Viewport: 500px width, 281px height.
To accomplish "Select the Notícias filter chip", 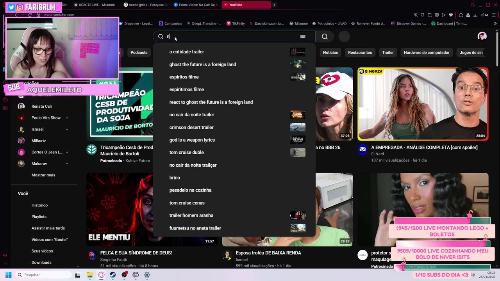I will pyautogui.click(x=330, y=52).
